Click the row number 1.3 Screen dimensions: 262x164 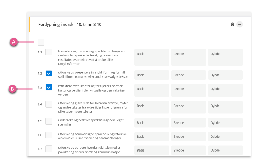pos(40,87)
